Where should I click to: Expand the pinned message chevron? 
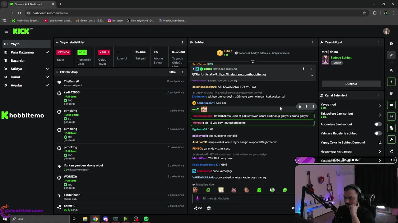pyautogui.click(x=312, y=76)
